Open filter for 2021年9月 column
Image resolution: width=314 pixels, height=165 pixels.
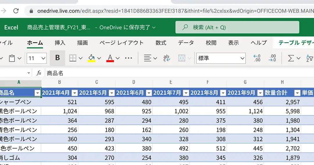[x=260, y=93]
